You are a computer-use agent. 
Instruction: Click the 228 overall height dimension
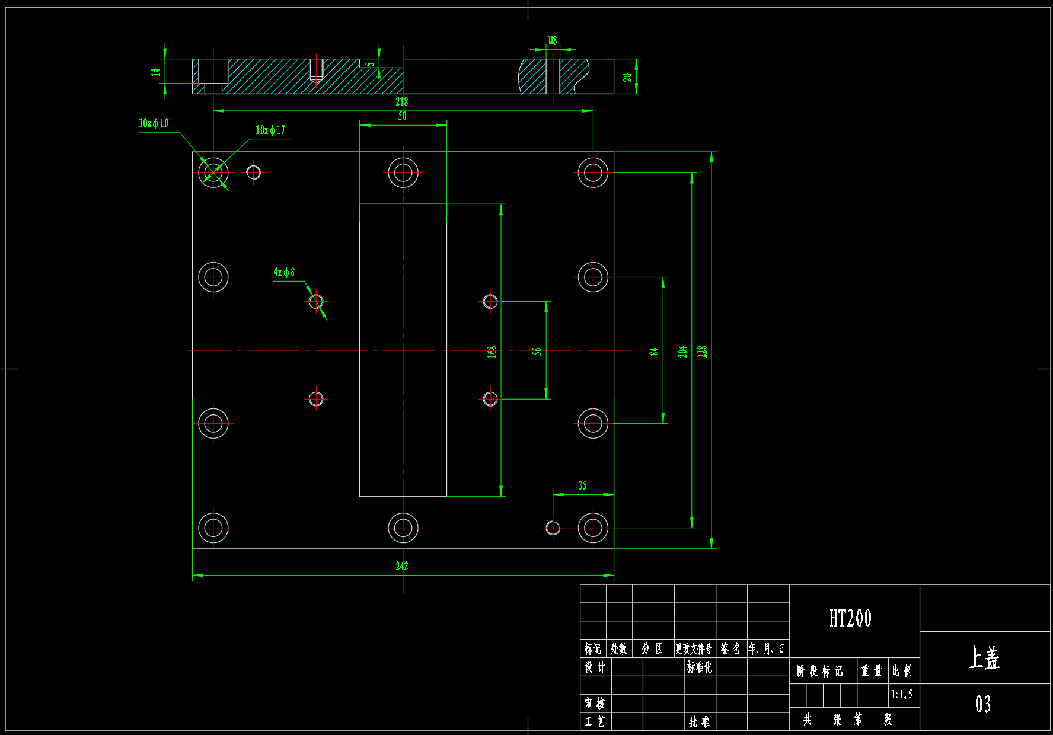coord(702,351)
